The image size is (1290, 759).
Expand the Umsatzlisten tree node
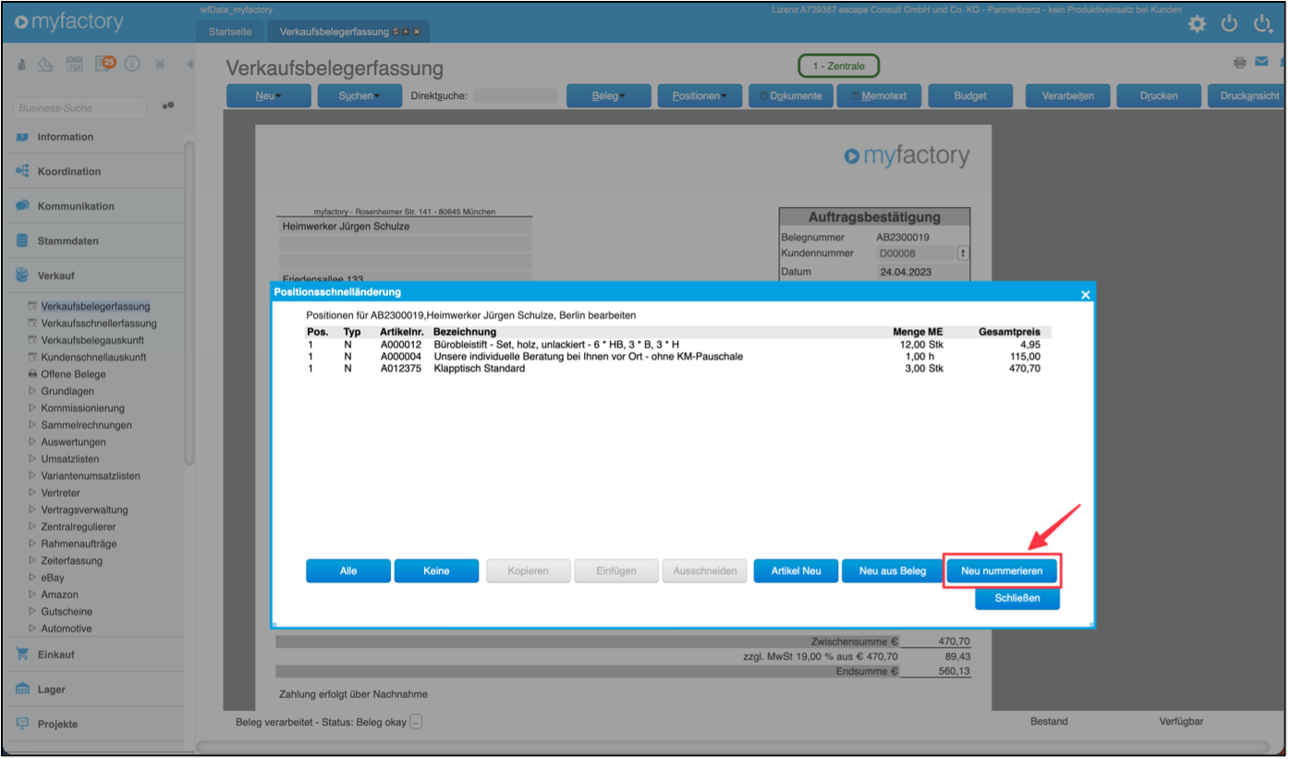(x=32, y=459)
